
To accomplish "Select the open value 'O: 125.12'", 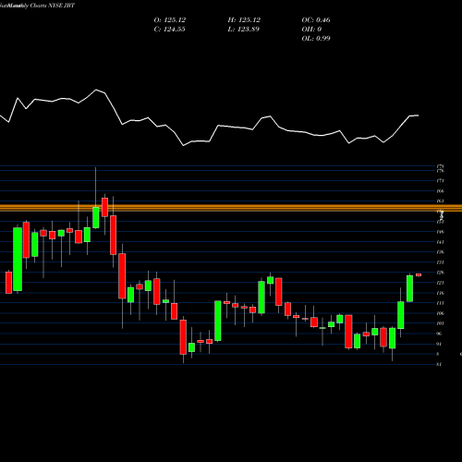I will pos(170,20).
